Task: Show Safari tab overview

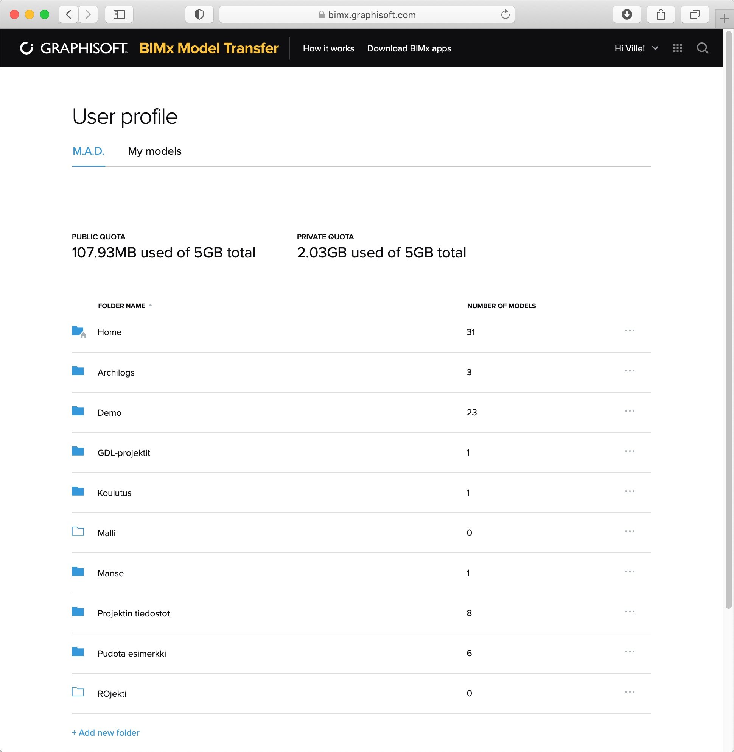Action: click(695, 15)
